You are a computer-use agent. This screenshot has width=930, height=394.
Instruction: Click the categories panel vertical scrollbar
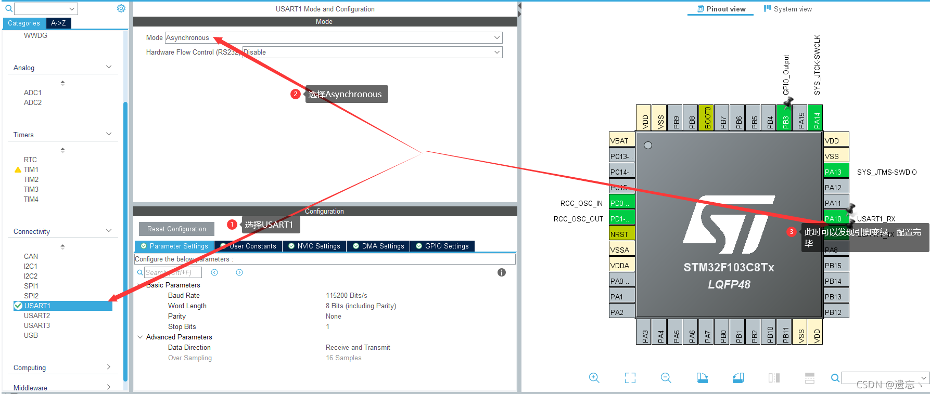pos(125,242)
